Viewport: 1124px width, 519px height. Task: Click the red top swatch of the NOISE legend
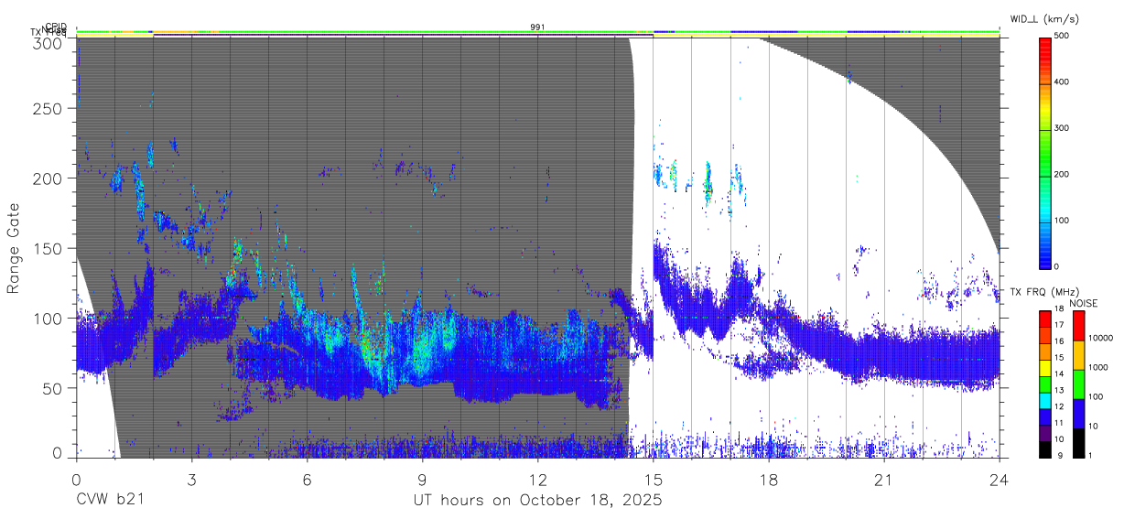1078,325
